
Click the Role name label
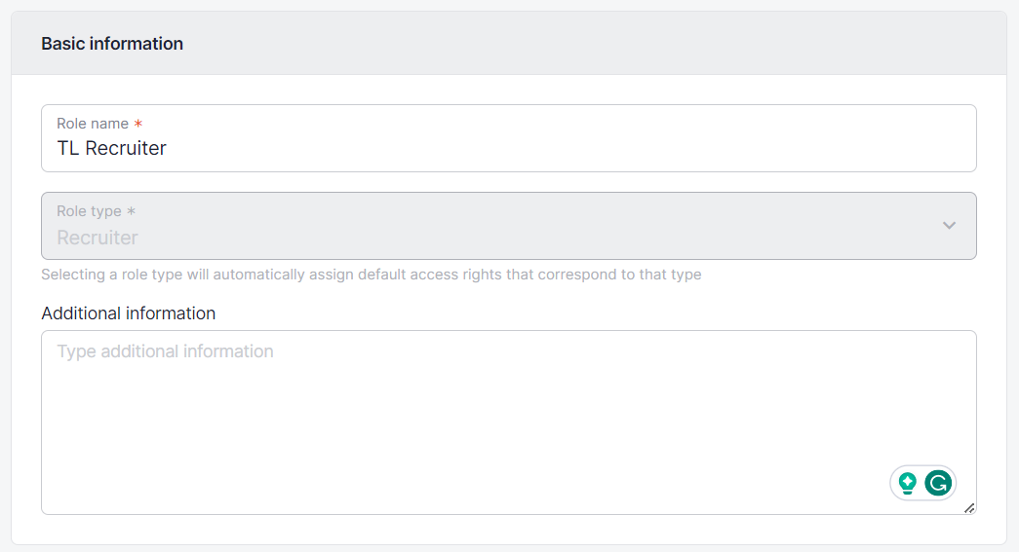[x=92, y=124]
